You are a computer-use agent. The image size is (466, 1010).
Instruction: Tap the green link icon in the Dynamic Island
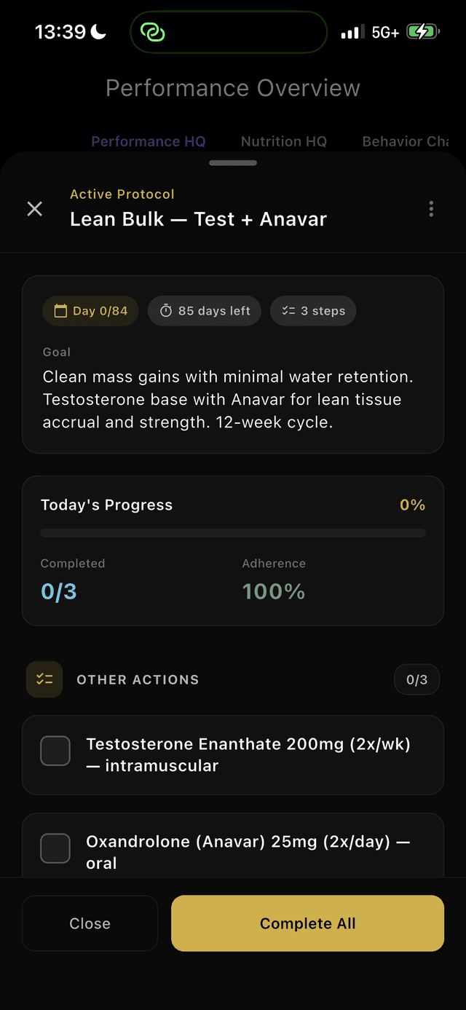(x=153, y=32)
